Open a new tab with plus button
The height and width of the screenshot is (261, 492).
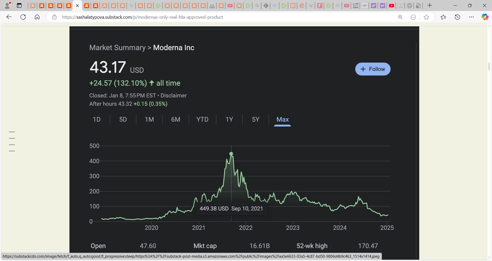430,5
